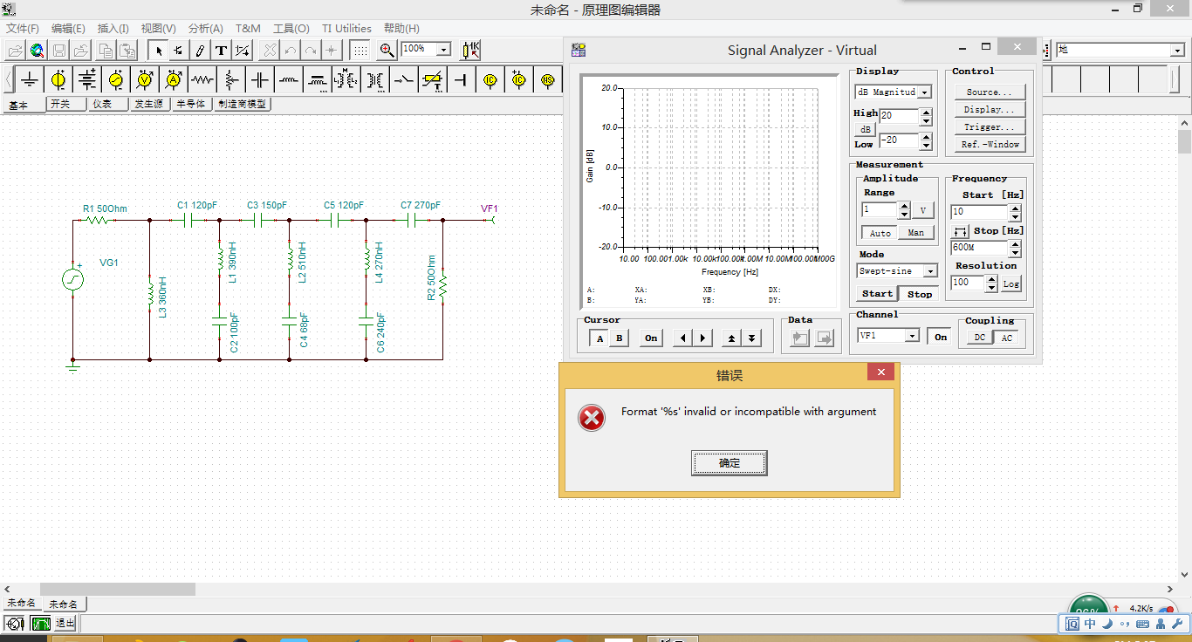The width and height of the screenshot is (1192, 642).
Task: Open the 分析(A) menu
Action: [206, 29]
